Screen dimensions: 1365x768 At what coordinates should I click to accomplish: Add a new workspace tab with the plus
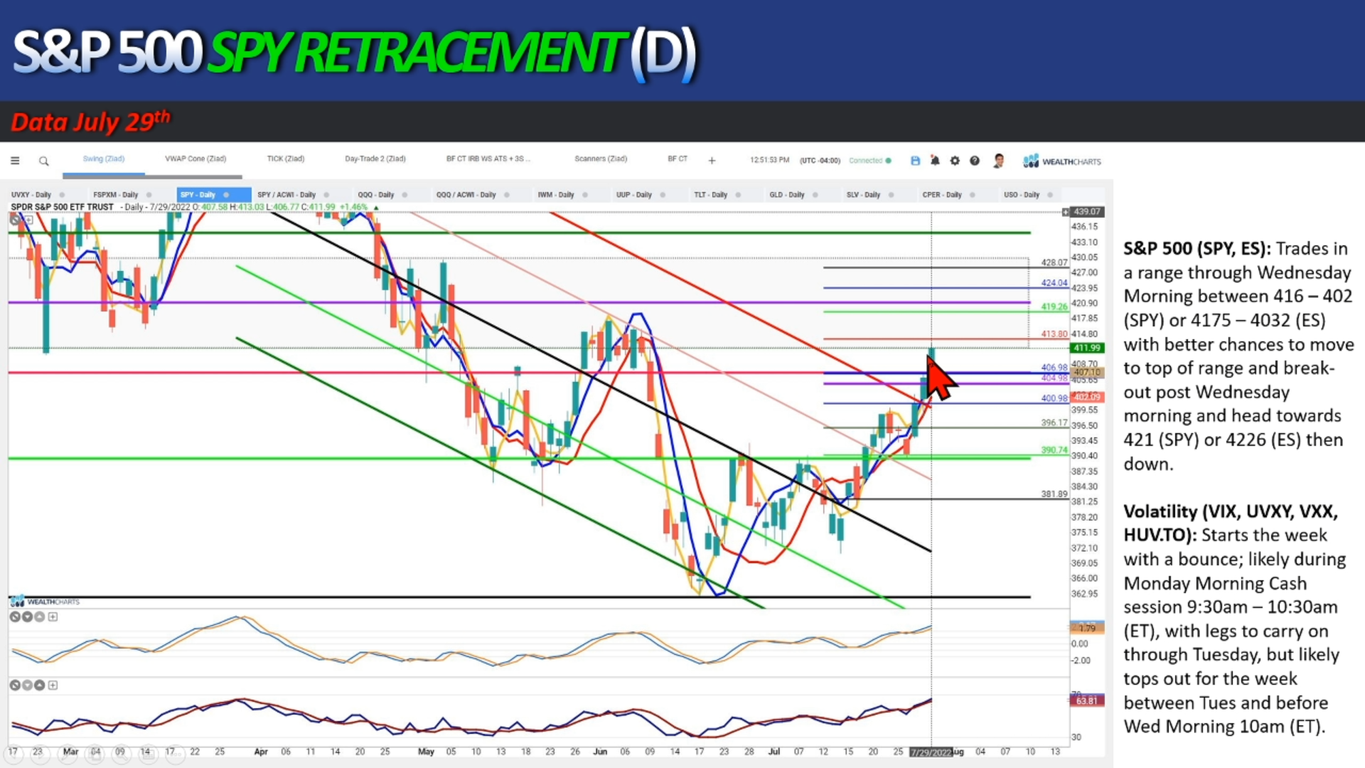pos(712,161)
